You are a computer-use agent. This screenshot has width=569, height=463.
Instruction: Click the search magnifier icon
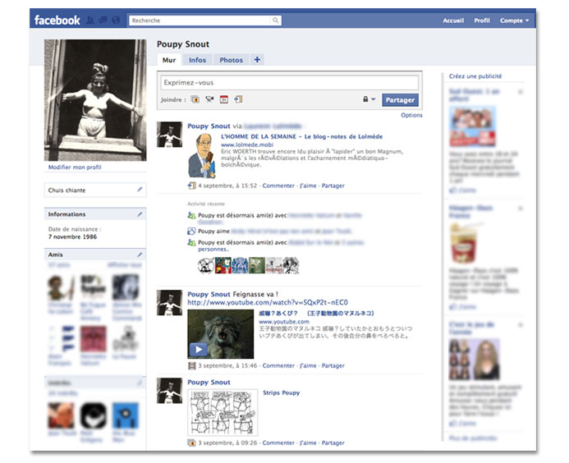pos(276,21)
